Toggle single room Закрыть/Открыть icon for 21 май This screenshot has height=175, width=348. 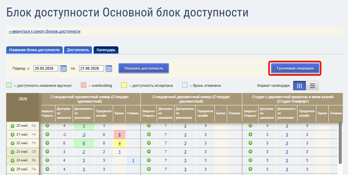coord(47,134)
